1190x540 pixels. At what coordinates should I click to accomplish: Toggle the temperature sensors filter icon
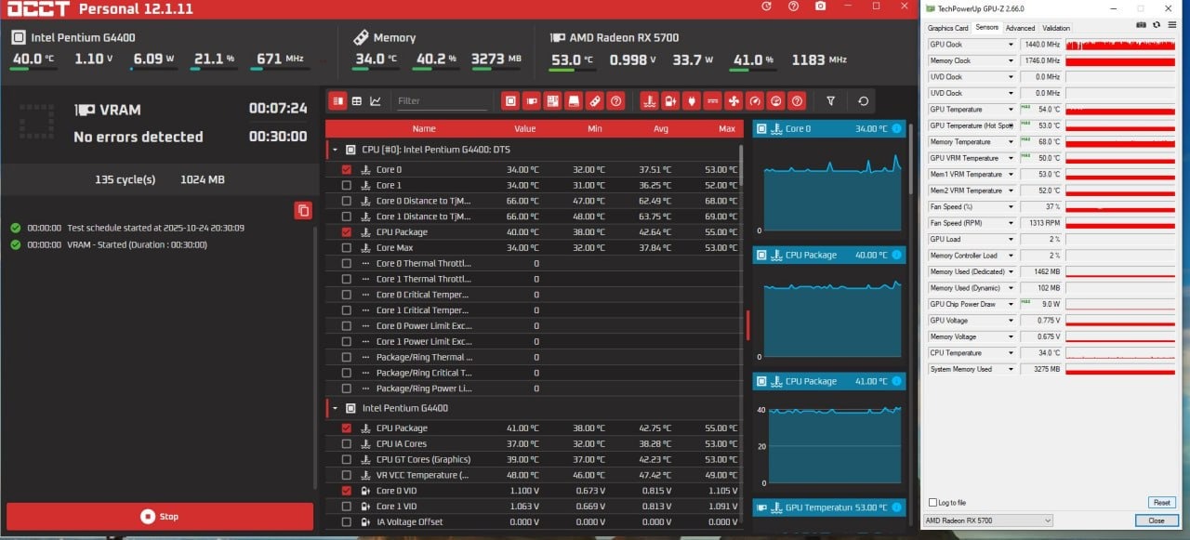651,100
